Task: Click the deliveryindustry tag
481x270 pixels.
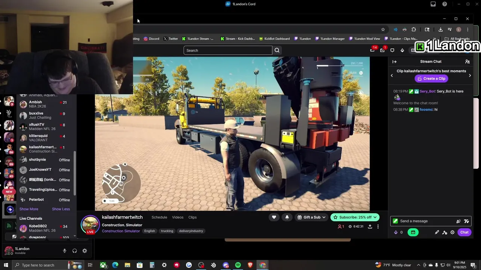Action: click(x=191, y=231)
